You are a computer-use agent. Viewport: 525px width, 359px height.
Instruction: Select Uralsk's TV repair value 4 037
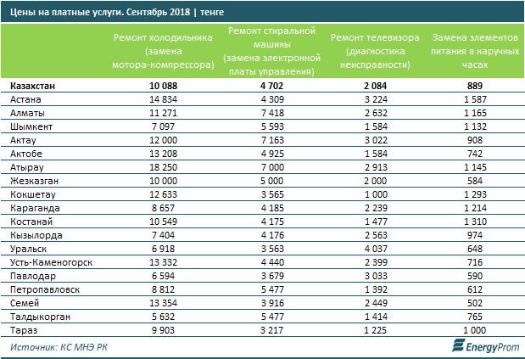[x=376, y=249]
